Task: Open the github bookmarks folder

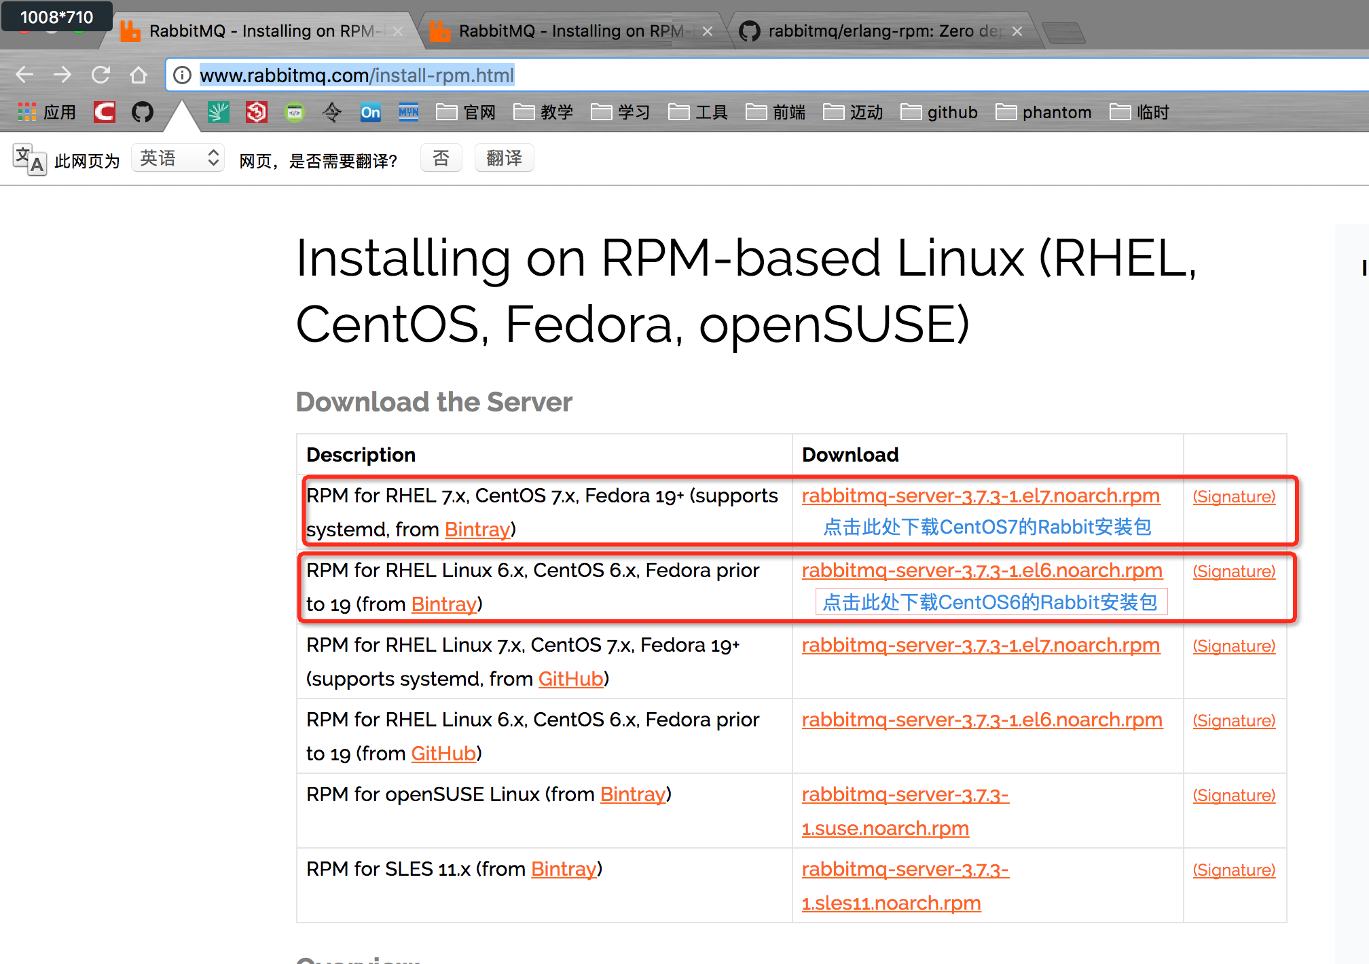Action: click(939, 112)
